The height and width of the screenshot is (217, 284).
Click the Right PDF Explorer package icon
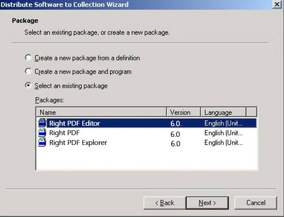click(x=42, y=142)
